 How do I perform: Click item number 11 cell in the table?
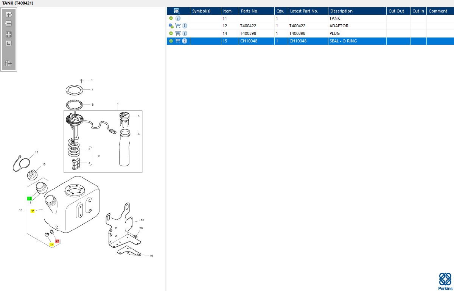pyautogui.click(x=230, y=18)
